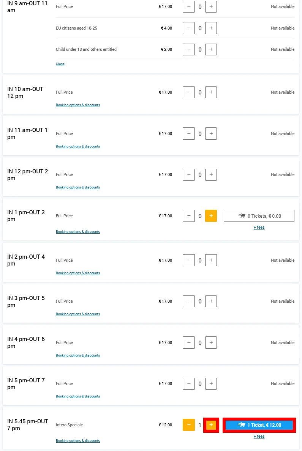Increase EU citizens aged 18-25 ticket count
This screenshot has height=451, width=302.
pyautogui.click(x=211, y=28)
